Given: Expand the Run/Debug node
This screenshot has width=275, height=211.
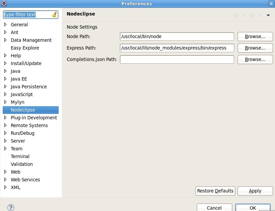Looking at the screenshot, I should tap(5, 133).
